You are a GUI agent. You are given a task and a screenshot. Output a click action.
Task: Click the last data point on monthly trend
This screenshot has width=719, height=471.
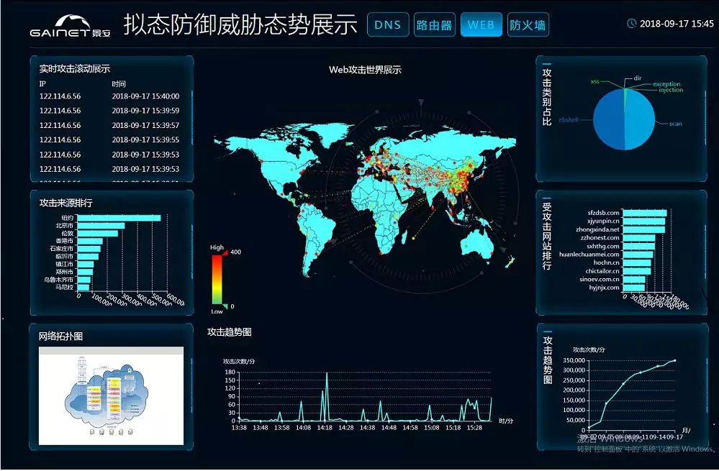pos(674,360)
